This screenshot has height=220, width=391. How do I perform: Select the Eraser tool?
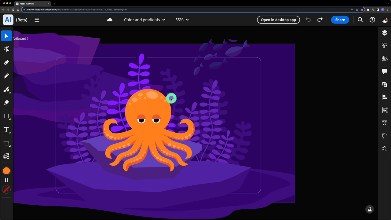click(6, 103)
